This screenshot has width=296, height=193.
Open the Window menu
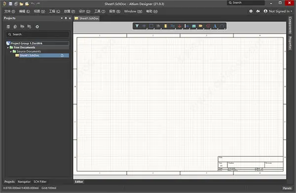tap(133, 11)
